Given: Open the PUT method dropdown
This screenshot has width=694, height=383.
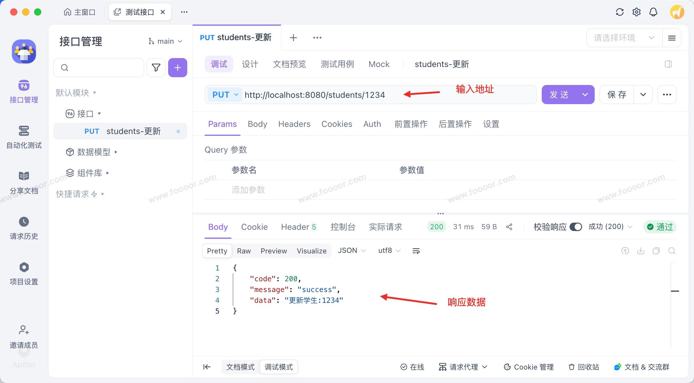Looking at the screenshot, I should [x=225, y=95].
